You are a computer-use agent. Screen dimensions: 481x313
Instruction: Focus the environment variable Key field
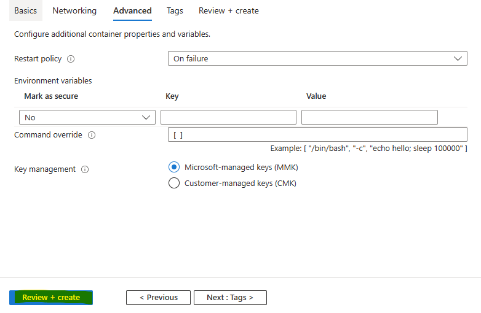[228, 117]
